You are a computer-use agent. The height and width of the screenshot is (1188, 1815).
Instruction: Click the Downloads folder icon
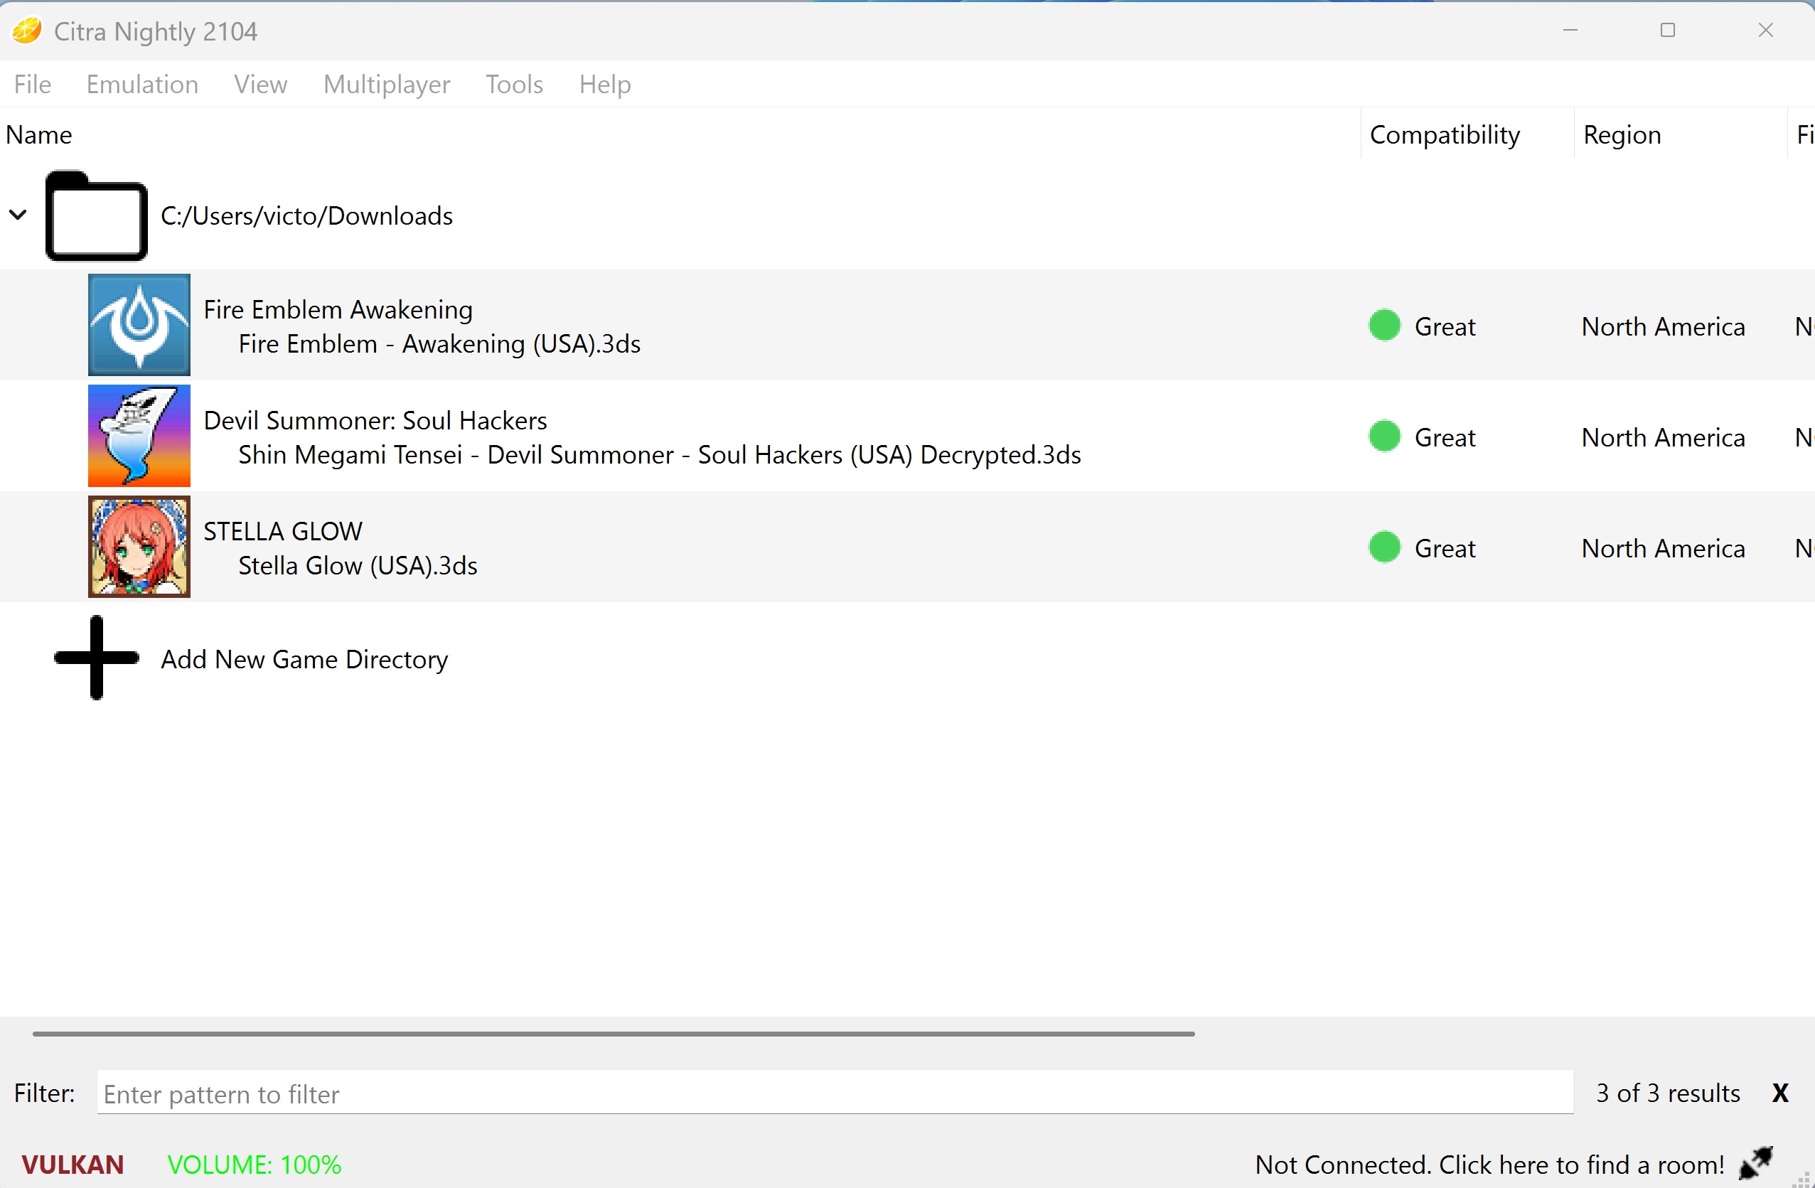(x=96, y=217)
